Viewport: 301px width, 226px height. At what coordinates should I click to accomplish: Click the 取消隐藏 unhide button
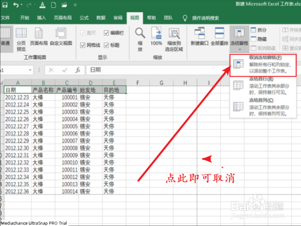point(263,48)
